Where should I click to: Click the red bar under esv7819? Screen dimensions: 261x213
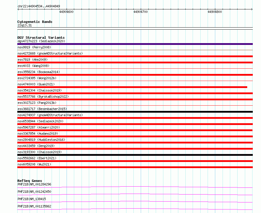coord(135,62)
